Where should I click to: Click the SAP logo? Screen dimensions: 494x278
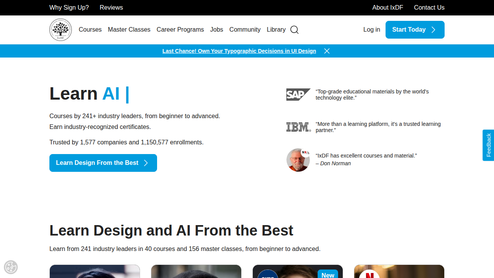click(x=298, y=95)
